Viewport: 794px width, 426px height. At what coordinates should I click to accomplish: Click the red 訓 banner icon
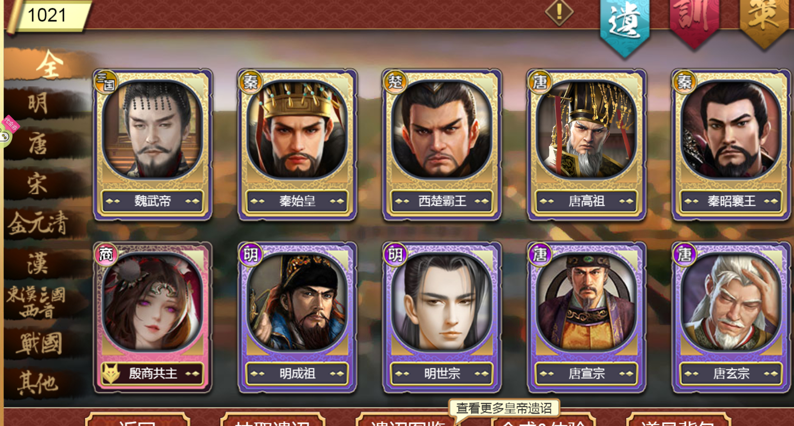click(x=694, y=21)
